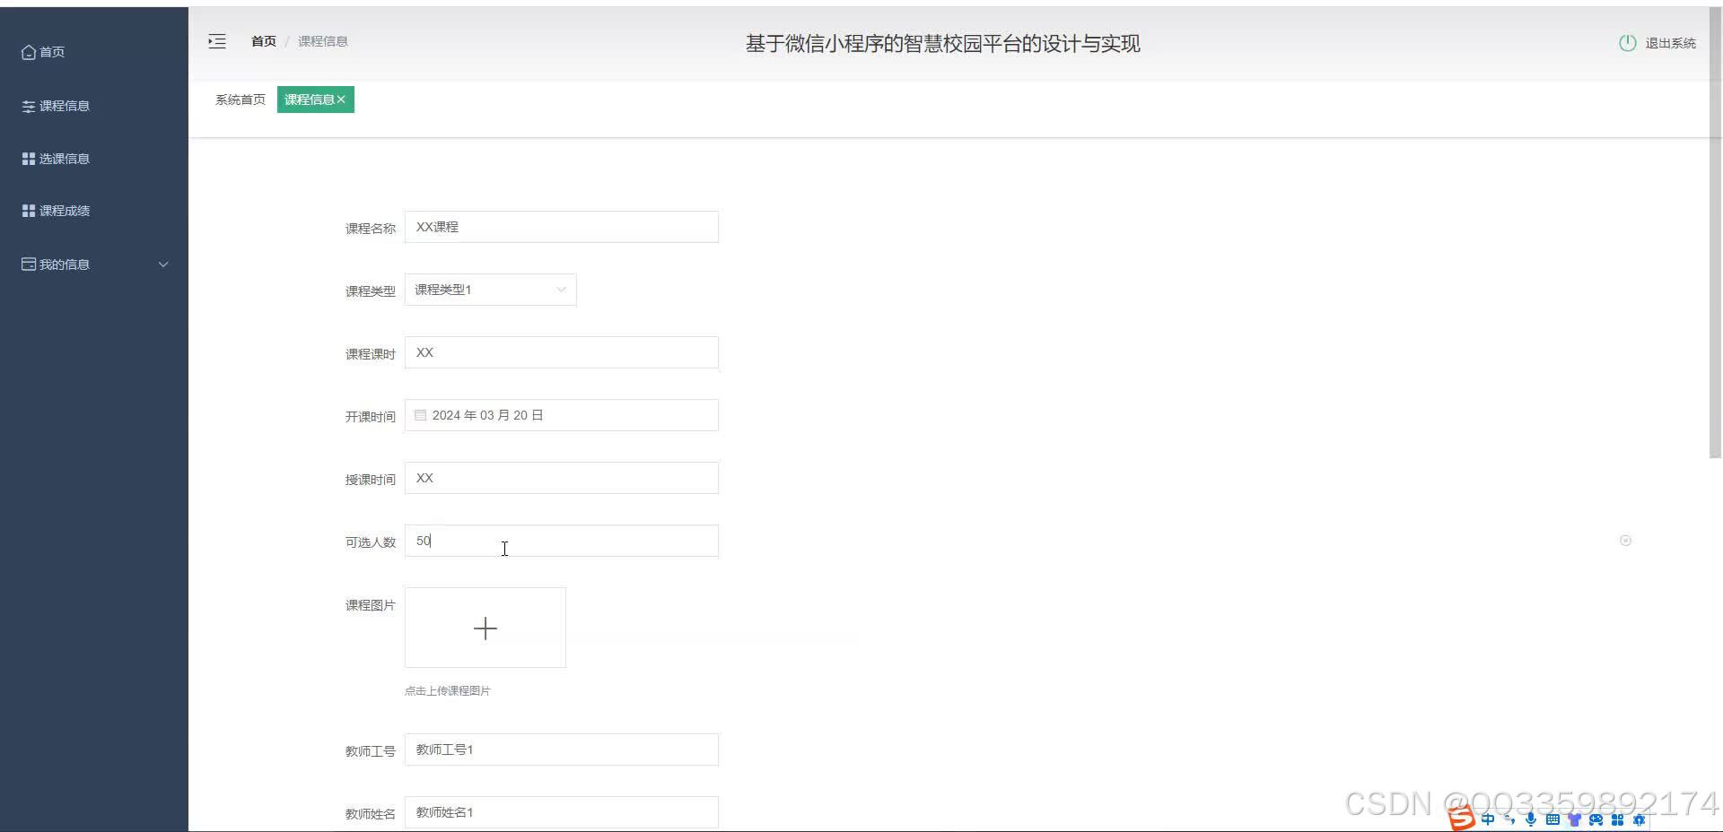Click the power icon beside 退出系统

1627,43
